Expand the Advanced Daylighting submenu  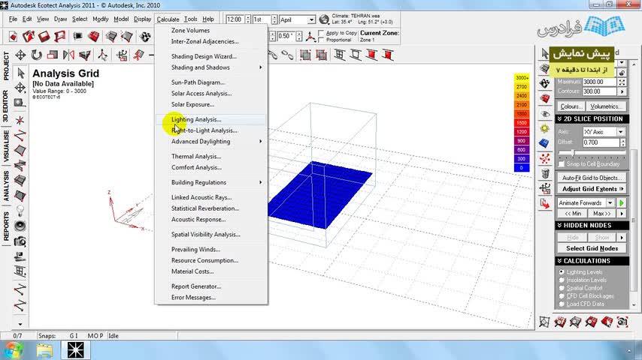tap(211, 142)
